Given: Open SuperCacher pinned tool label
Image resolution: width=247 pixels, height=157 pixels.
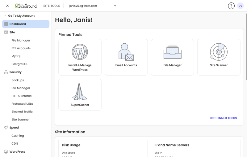Looking at the screenshot, I should (x=80, y=105).
